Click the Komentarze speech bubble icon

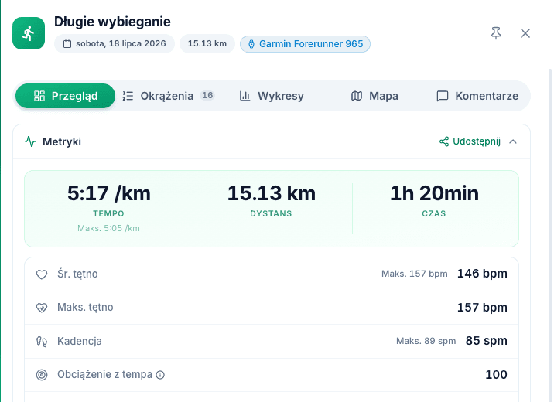pyautogui.click(x=443, y=96)
